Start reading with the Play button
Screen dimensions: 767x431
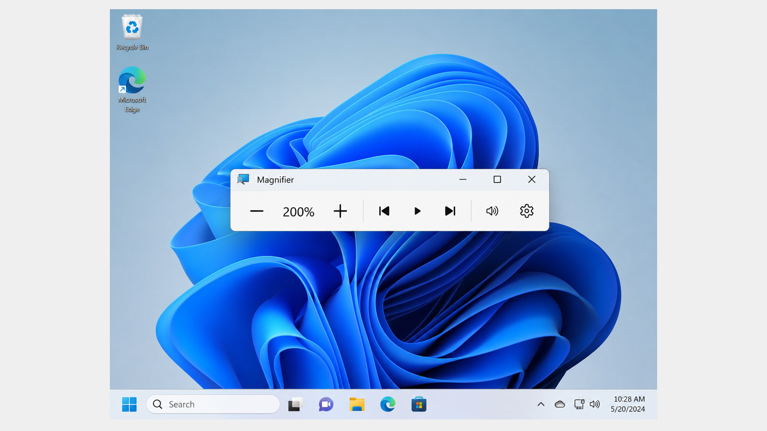tap(417, 211)
